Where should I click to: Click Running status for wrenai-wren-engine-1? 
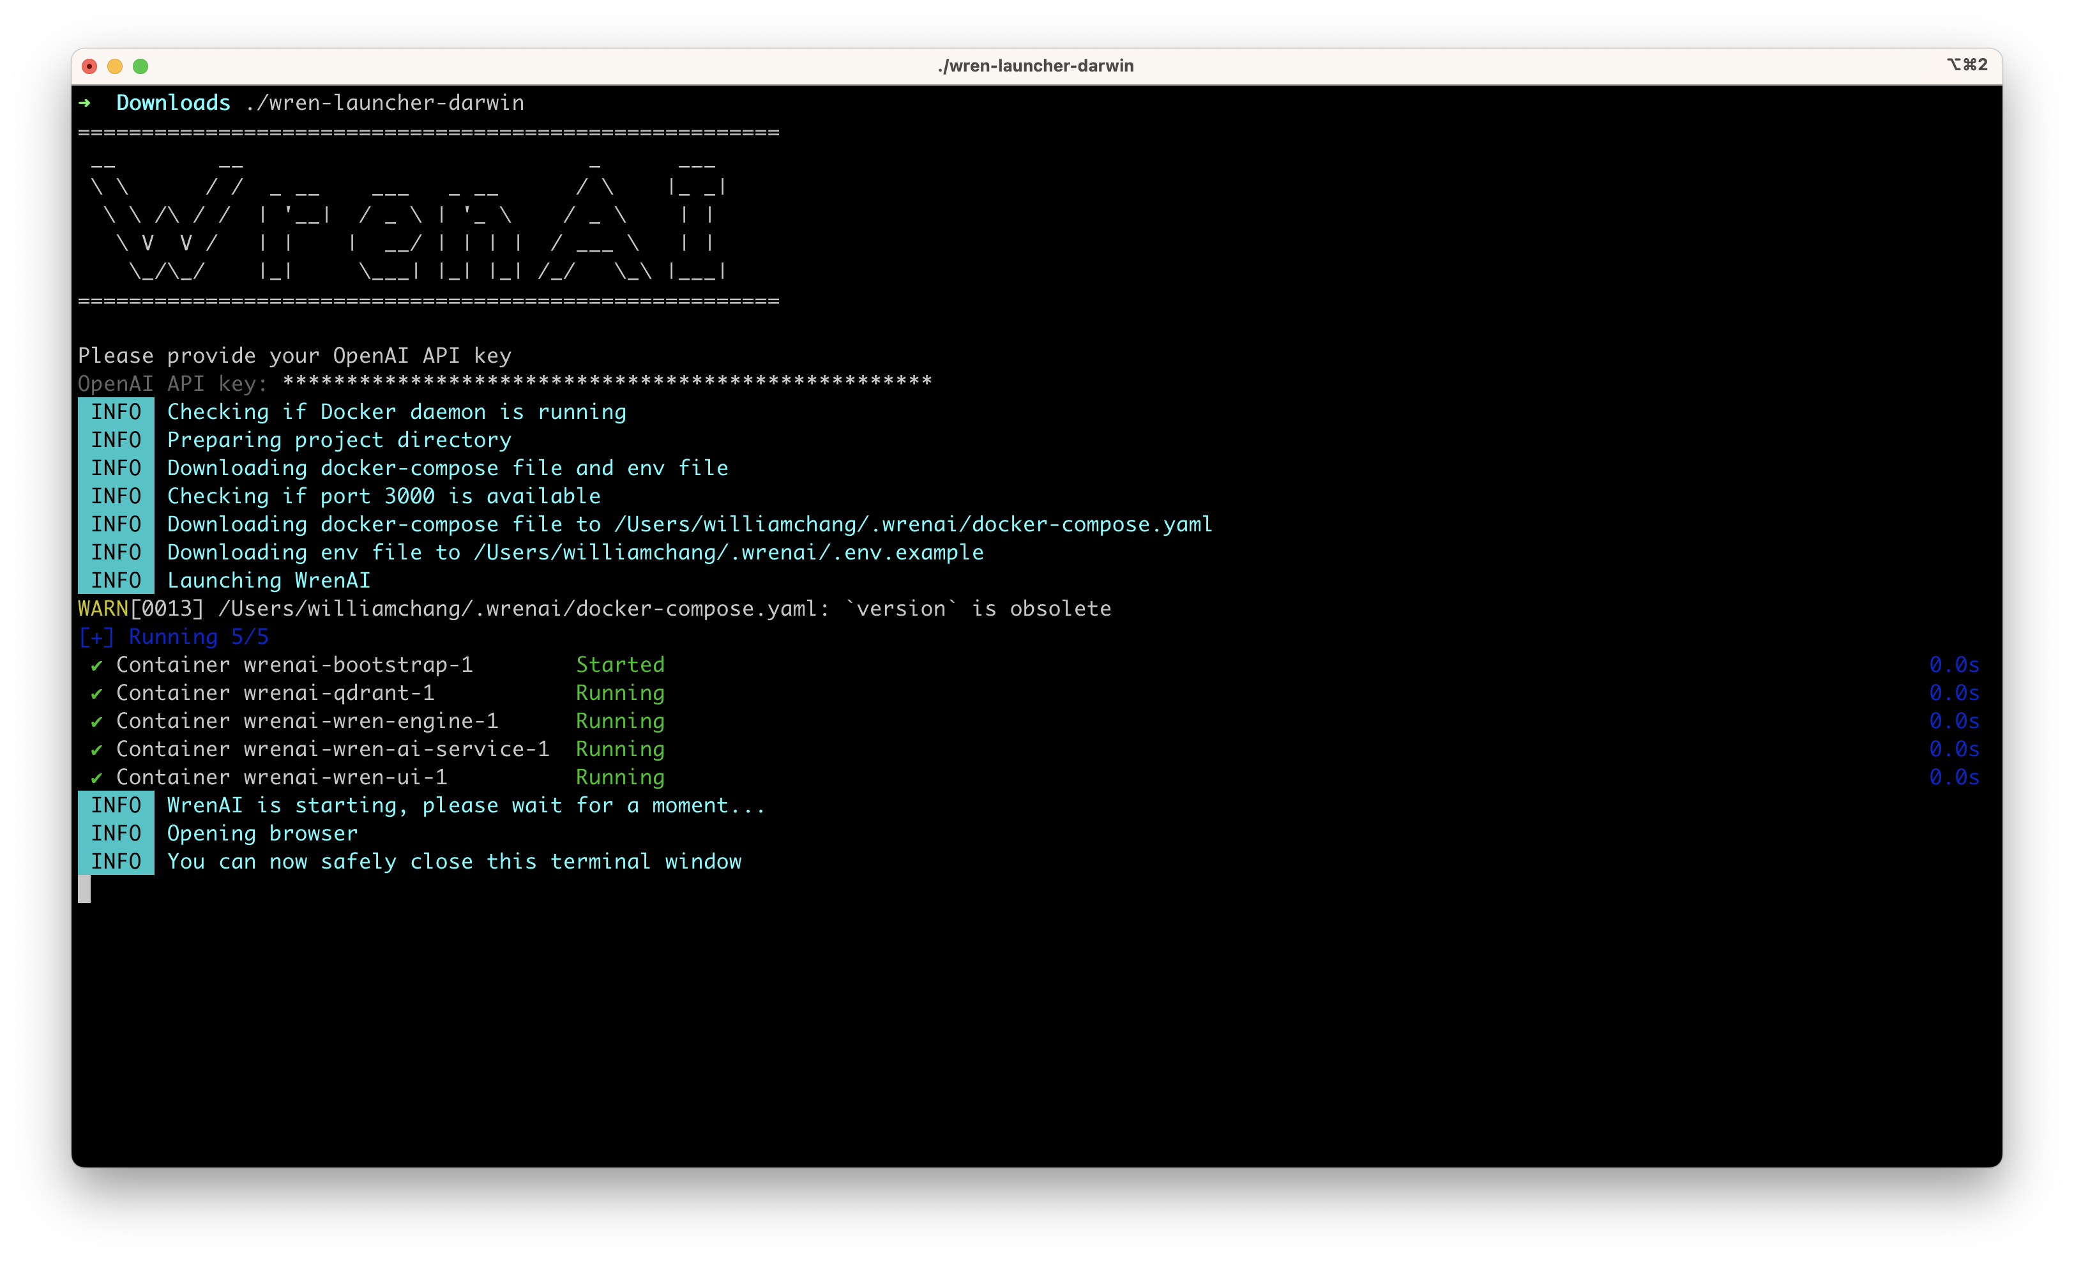[621, 722]
